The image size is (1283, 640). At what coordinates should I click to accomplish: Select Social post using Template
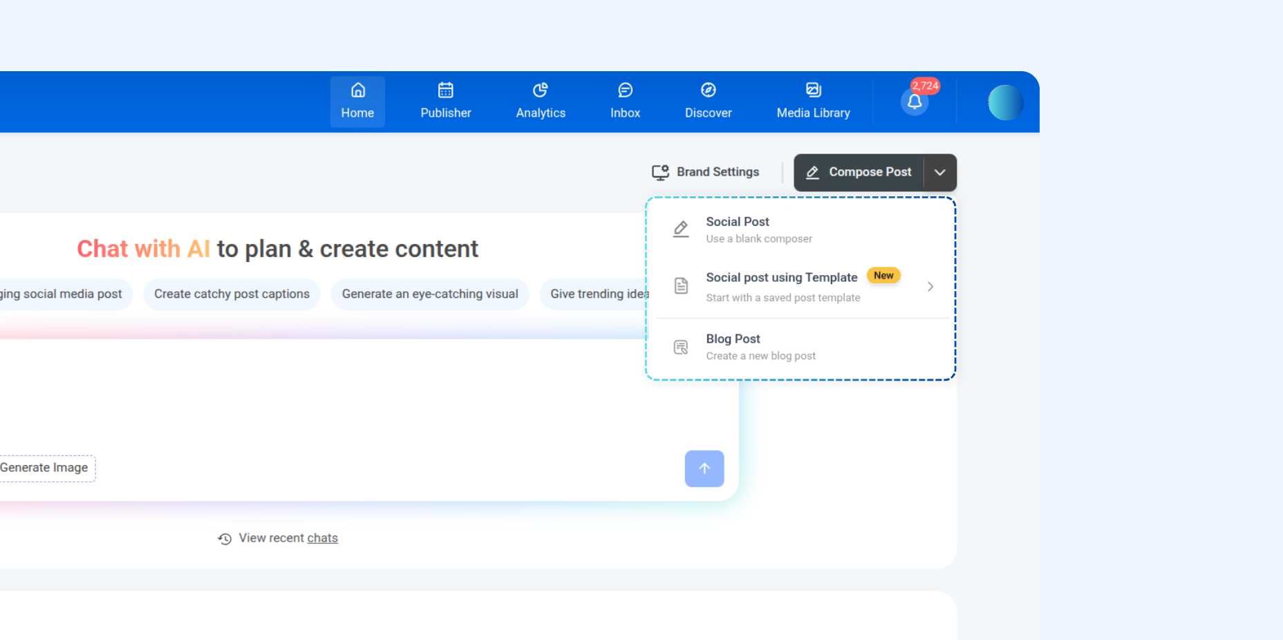pos(802,286)
